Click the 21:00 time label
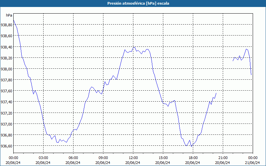The height and width of the screenshot is (166, 266). tap(223, 158)
